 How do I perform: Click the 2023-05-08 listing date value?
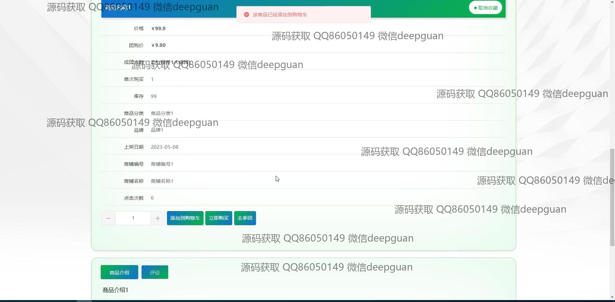click(164, 147)
